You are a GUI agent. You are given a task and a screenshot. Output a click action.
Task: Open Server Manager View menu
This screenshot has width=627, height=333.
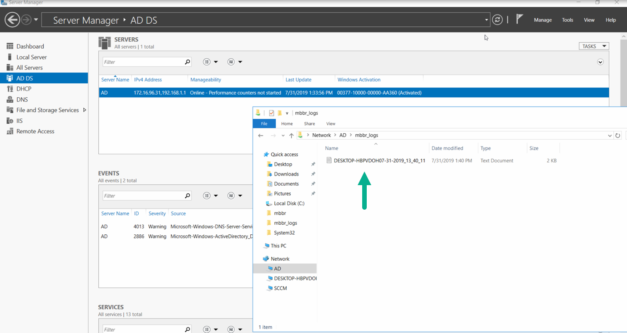pyautogui.click(x=589, y=20)
